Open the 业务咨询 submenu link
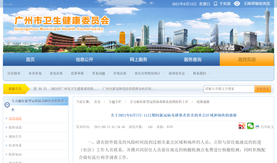 pyautogui.click(x=35, y=73)
